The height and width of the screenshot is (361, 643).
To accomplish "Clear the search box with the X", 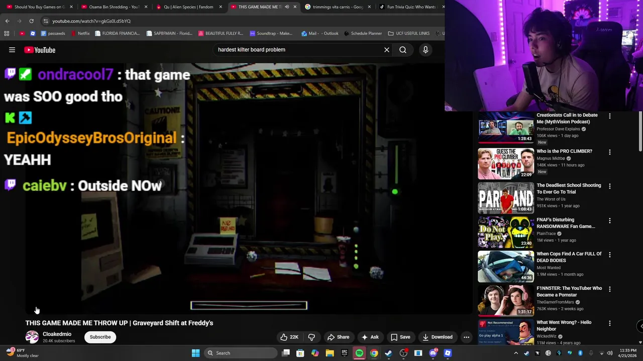I will (x=387, y=50).
